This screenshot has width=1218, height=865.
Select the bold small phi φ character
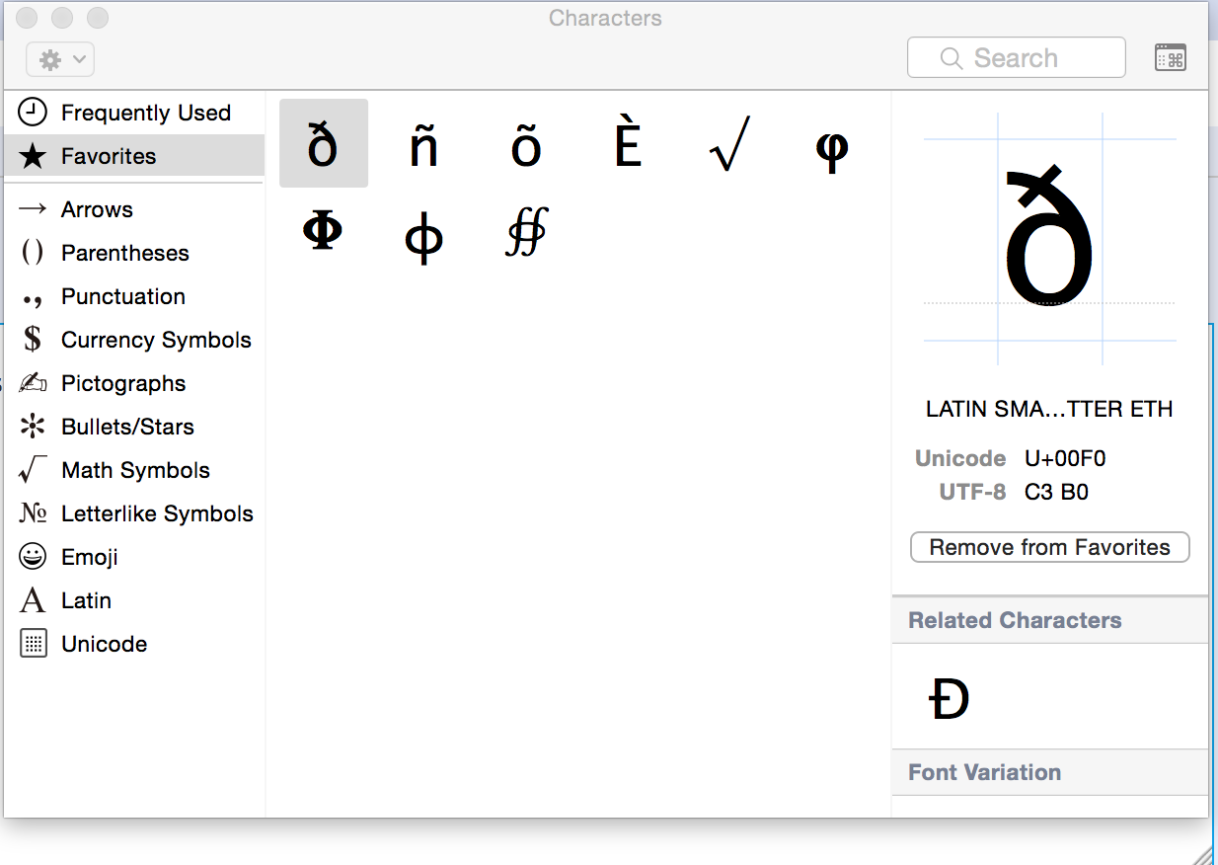coord(832,150)
